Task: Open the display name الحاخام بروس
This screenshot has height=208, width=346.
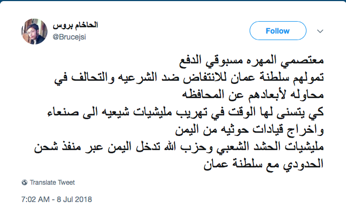Action: pos(75,25)
